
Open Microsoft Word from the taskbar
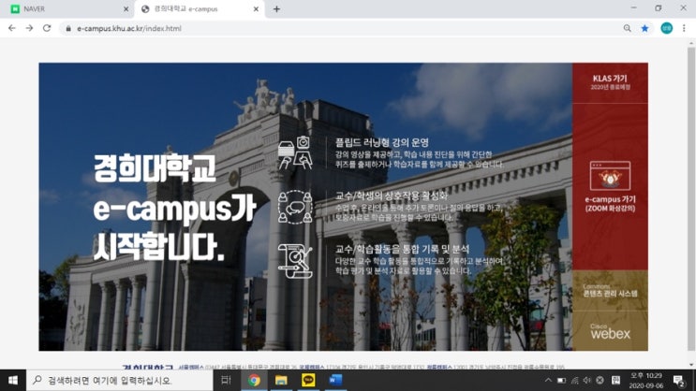coord(335,381)
